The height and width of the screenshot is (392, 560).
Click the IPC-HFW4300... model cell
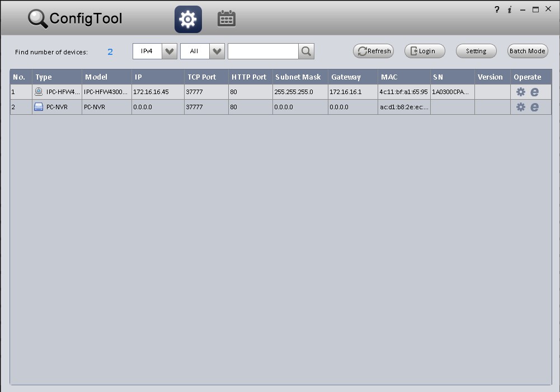coord(107,92)
